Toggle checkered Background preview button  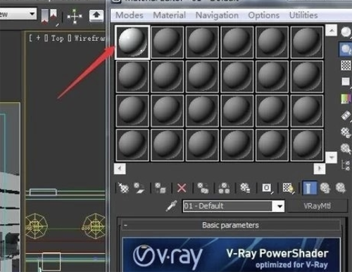pos(346,65)
